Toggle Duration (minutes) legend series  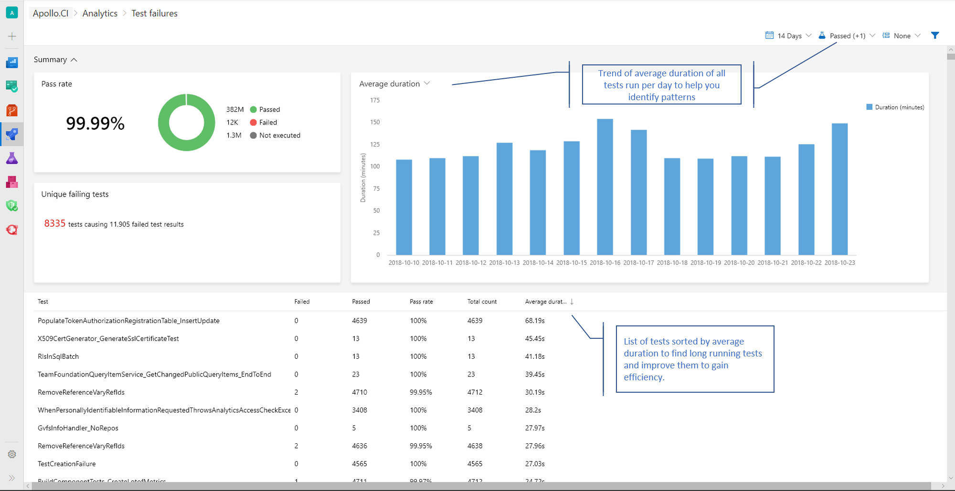(895, 107)
